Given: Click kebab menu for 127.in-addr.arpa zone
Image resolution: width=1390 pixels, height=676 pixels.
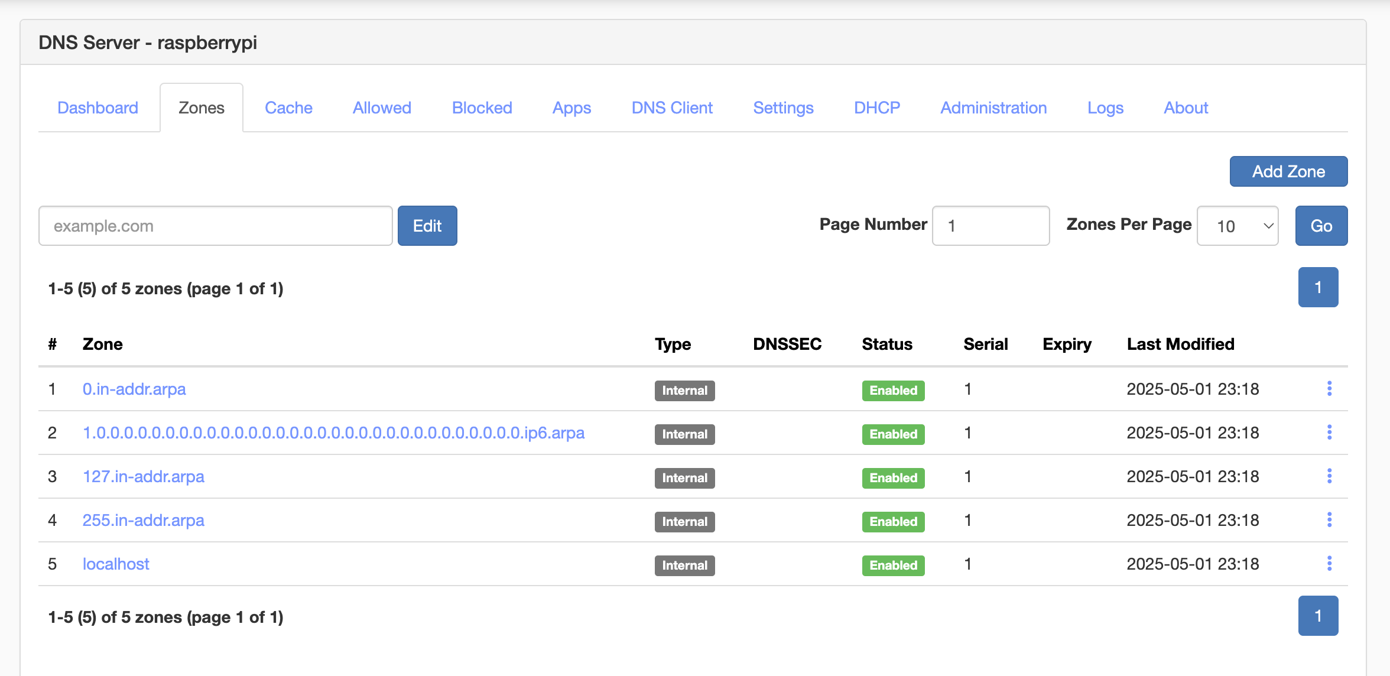Looking at the screenshot, I should coord(1329,476).
